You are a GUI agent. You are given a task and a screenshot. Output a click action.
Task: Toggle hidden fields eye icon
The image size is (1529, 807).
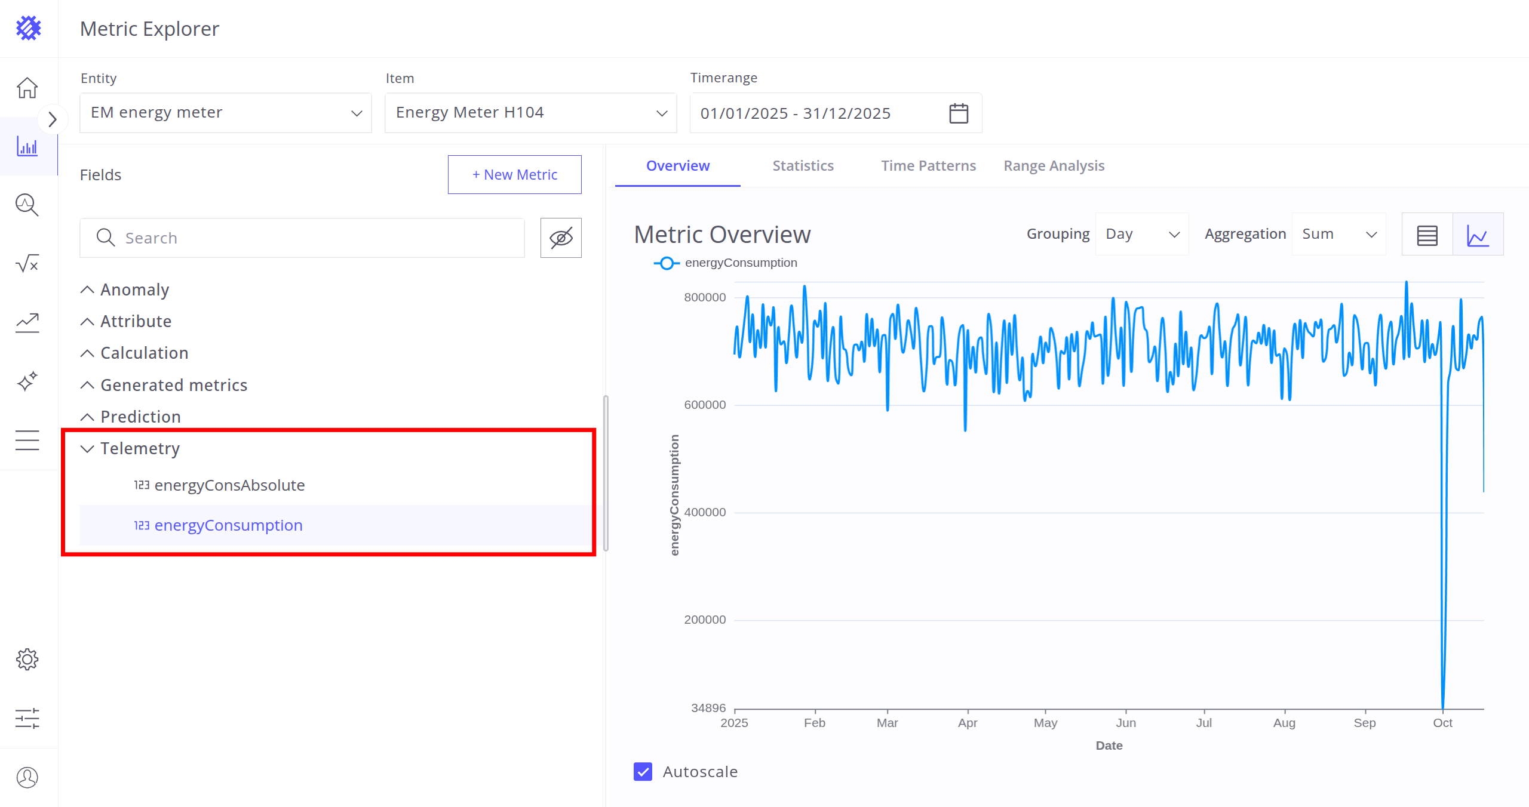tap(561, 238)
